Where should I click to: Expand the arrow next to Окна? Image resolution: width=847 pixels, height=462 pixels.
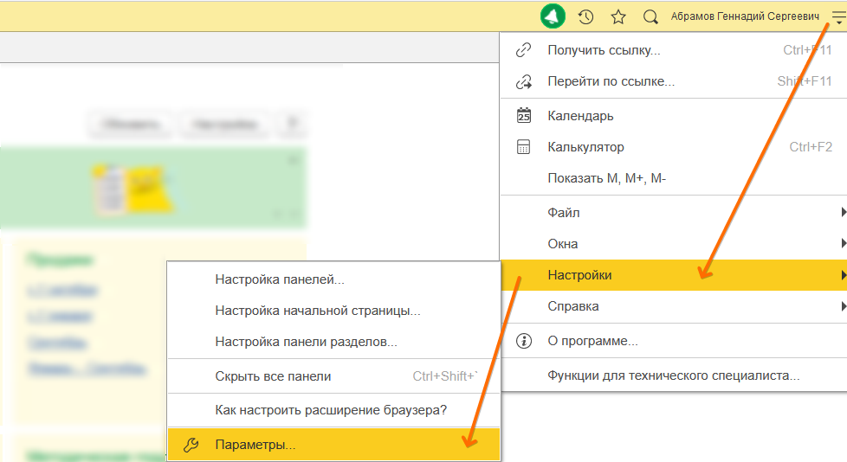[844, 244]
